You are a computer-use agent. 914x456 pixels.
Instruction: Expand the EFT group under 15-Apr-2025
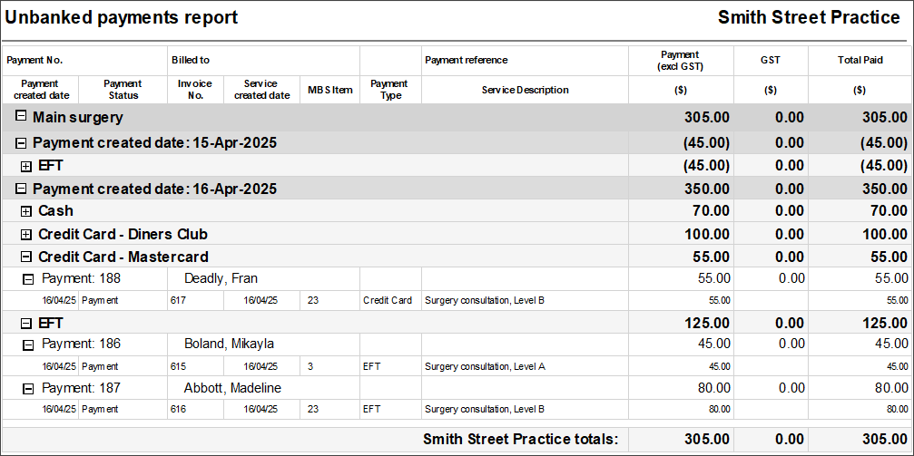pos(26,166)
